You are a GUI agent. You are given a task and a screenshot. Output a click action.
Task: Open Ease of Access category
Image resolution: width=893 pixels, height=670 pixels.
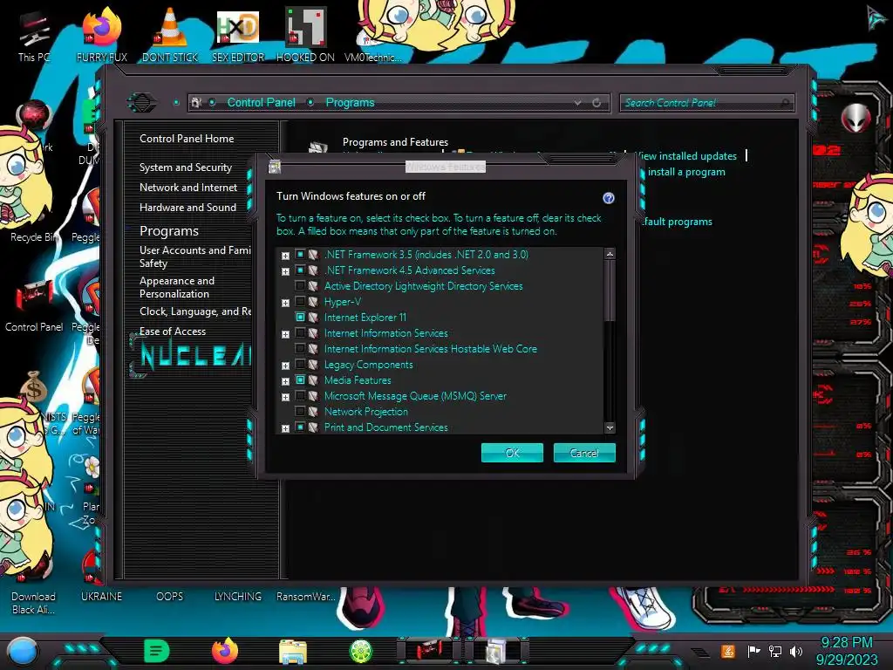pos(173,331)
